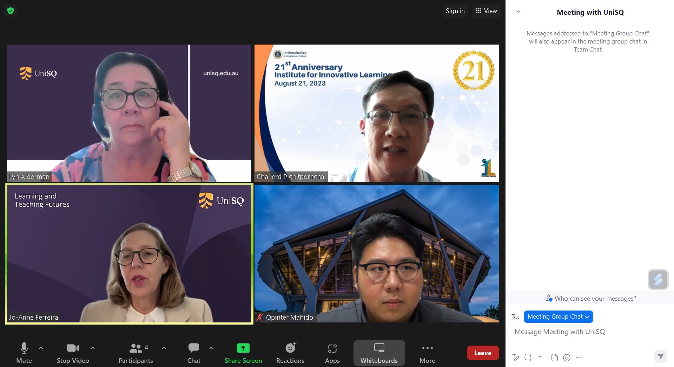This screenshot has width=674, height=367.
Task: Open the More options menu
Action: coord(427,353)
